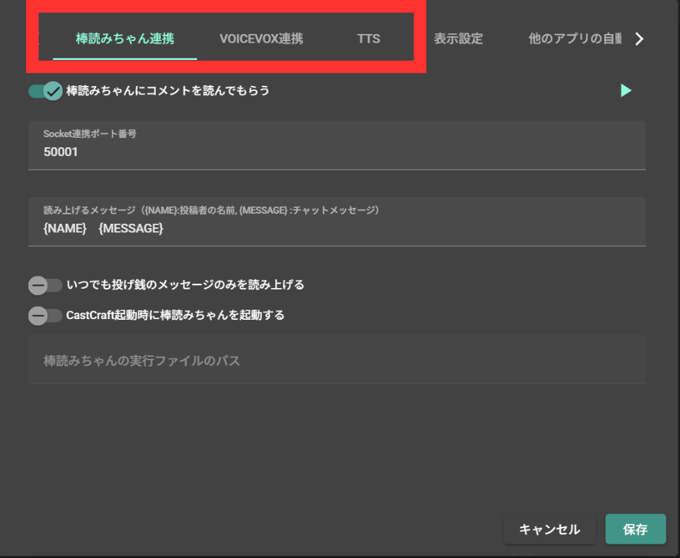Enable CastCraft起動時に棒読みちゃんを起動する toggle
Image resolution: width=680 pixels, height=558 pixels.
pyautogui.click(x=45, y=315)
